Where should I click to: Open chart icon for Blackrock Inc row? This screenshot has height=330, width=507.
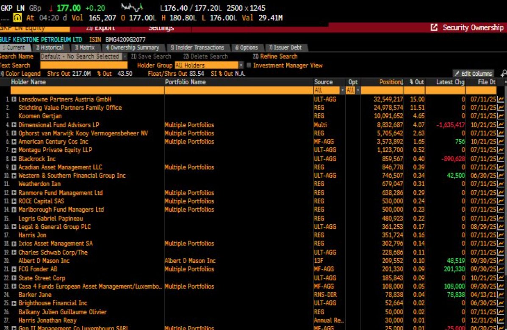(501, 159)
